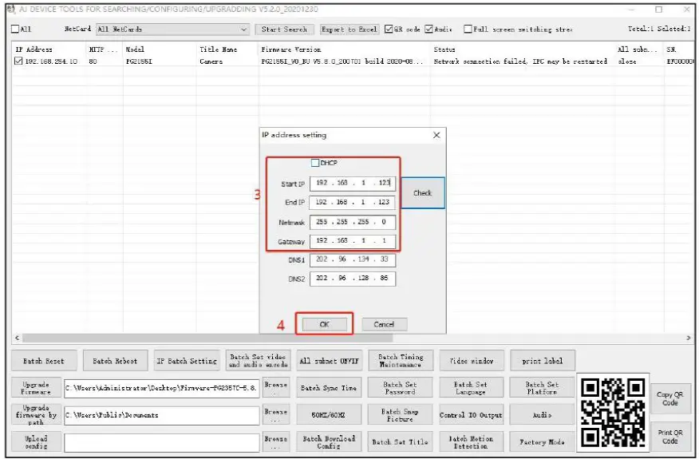The image size is (699, 463).
Task: Click the Upgrade Firmware button
Action: [36, 388]
